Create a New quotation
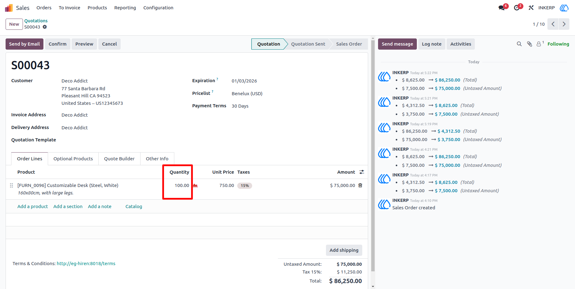Screen dimensions: 575x289 [x=14, y=24]
